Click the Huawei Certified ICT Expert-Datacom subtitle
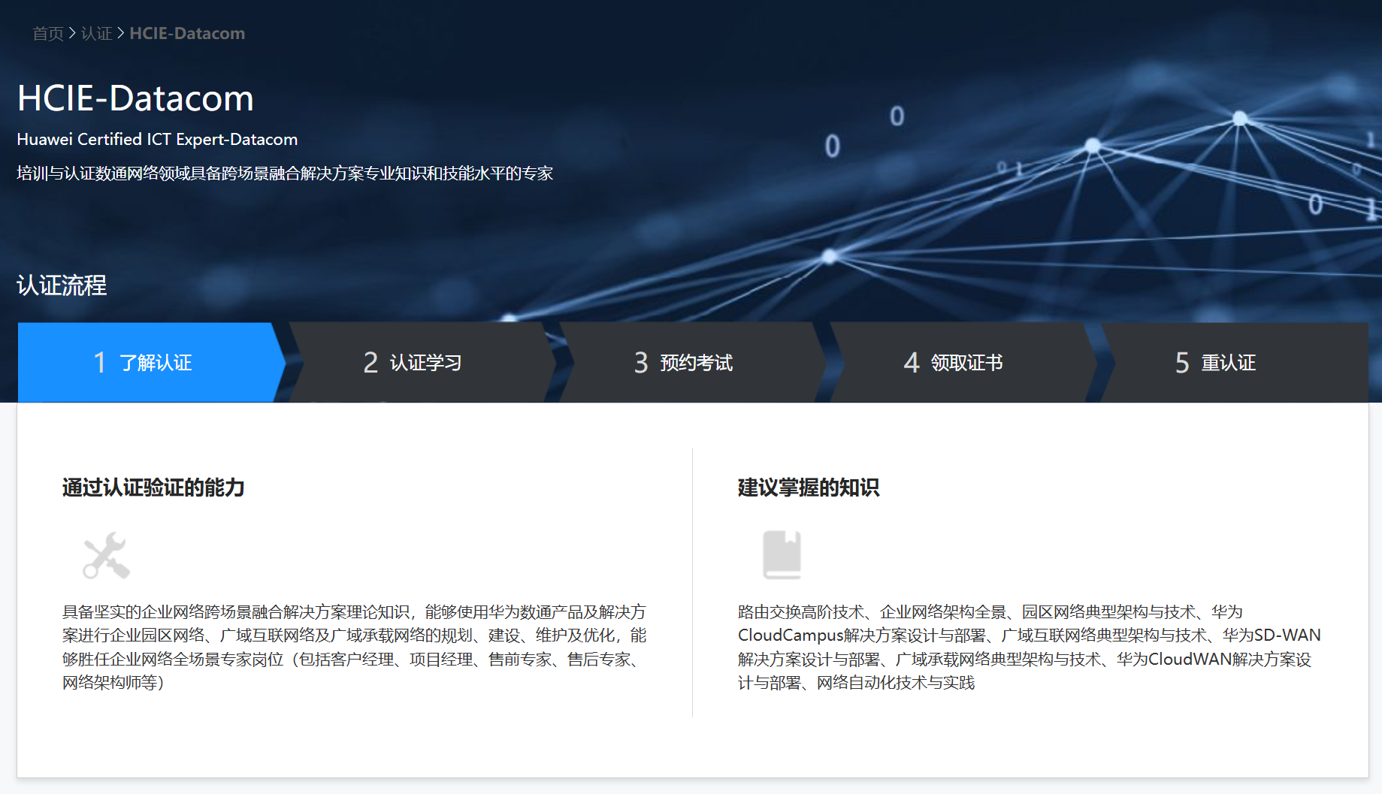Image resolution: width=1382 pixels, height=794 pixels. [157, 140]
